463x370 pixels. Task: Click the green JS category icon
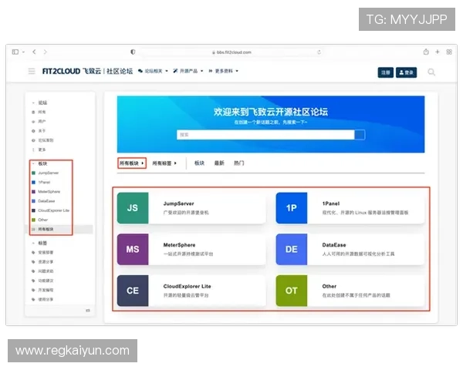coord(133,208)
